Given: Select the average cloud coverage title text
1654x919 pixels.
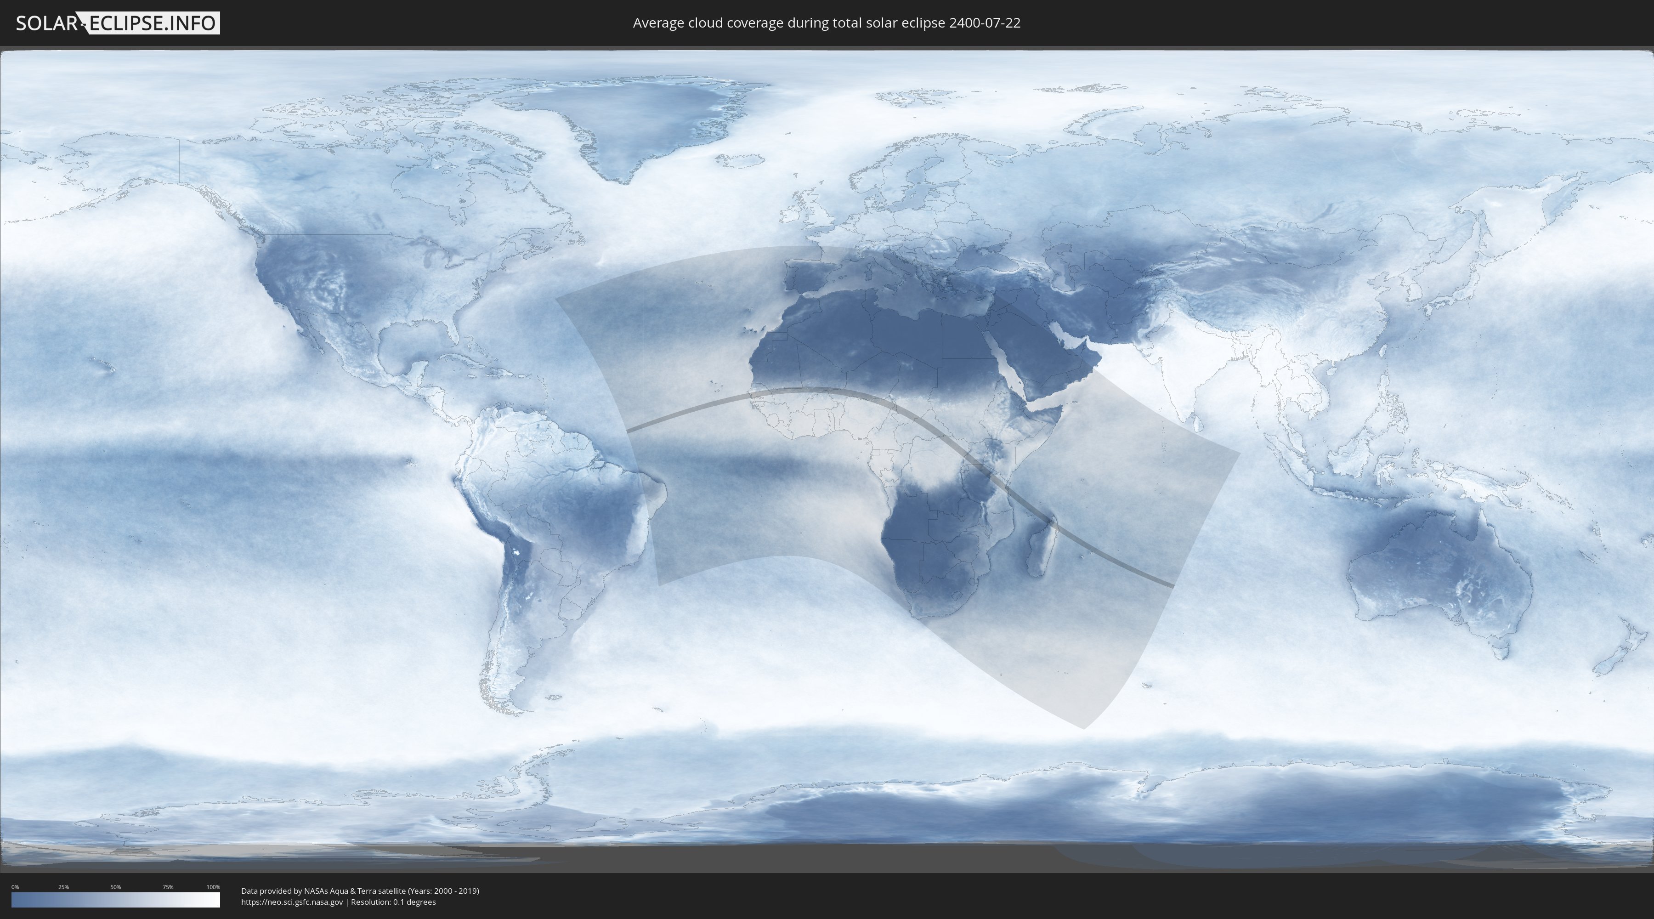Looking at the screenshot, I should (827, 23).
